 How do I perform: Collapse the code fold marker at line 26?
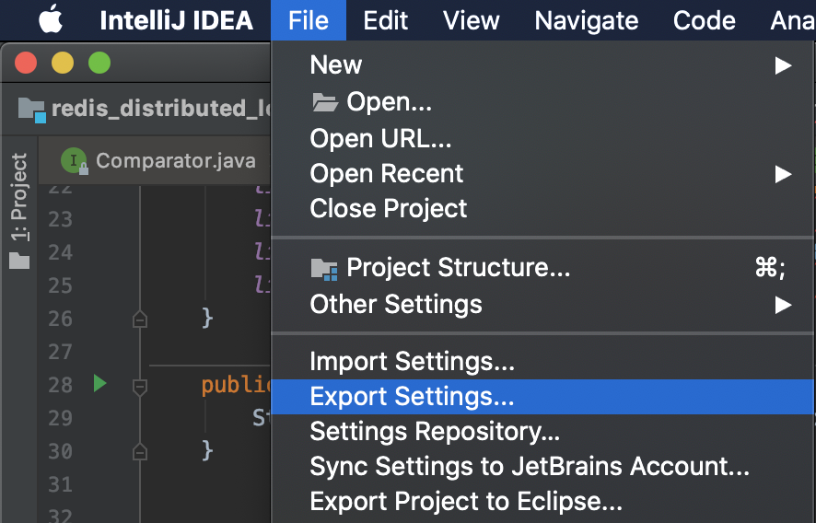140,319
